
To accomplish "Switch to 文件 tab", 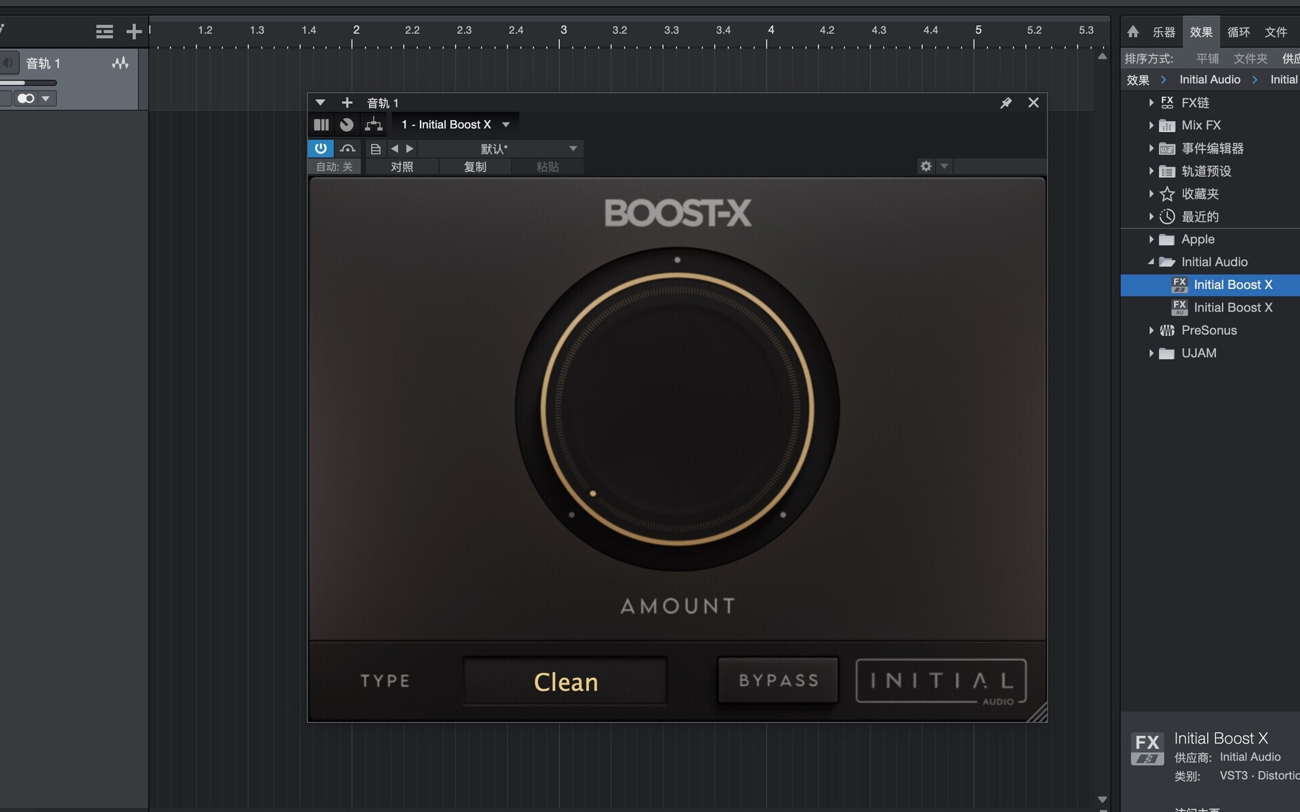I will pyautogui.click(x=1276, y=32).
